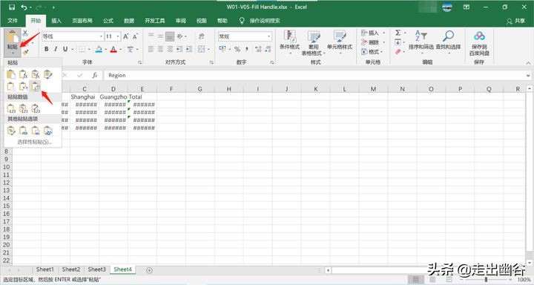Image resolution: width=534 pixels, height=285 pixels.
Task: Expand the formula bar
Action: (528, 76)
